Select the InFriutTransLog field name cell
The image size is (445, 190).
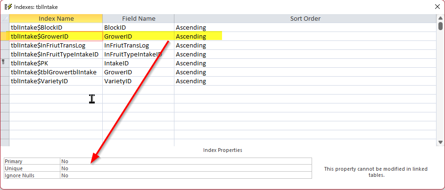[139, 45]
